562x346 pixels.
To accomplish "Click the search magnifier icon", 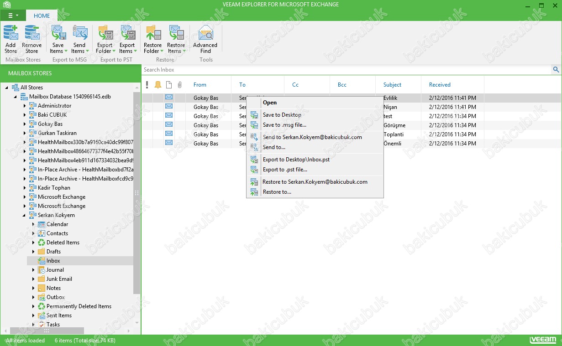I will (556, 70).
